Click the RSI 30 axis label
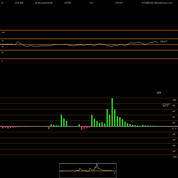Screen dimensions: 178x178 2,52
